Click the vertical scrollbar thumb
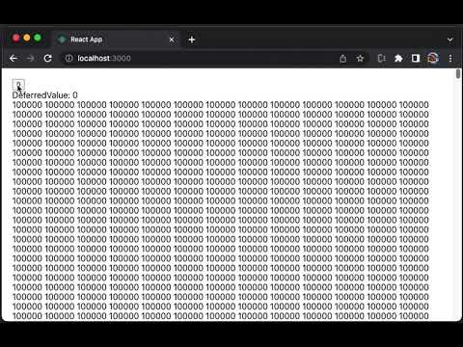The image size is (463, 347). pos(458,74)
